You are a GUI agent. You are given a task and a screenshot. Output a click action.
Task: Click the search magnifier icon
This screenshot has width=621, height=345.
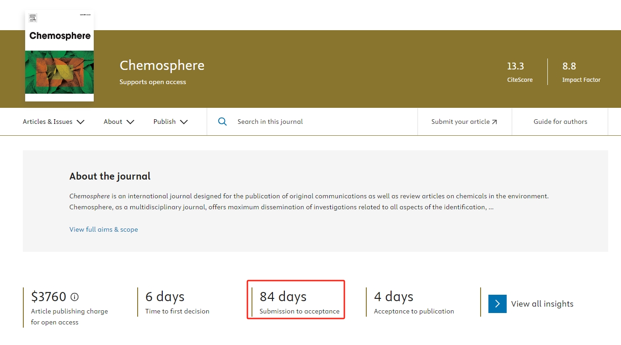tap(222, 122)
